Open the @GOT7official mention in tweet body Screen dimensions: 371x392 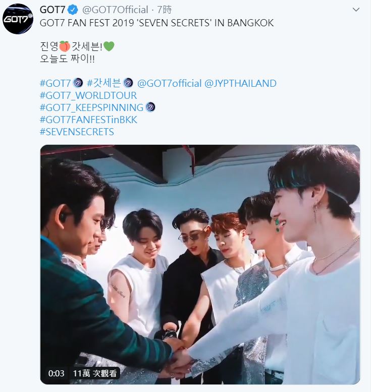pyautogui.click(x=170, y=83)
